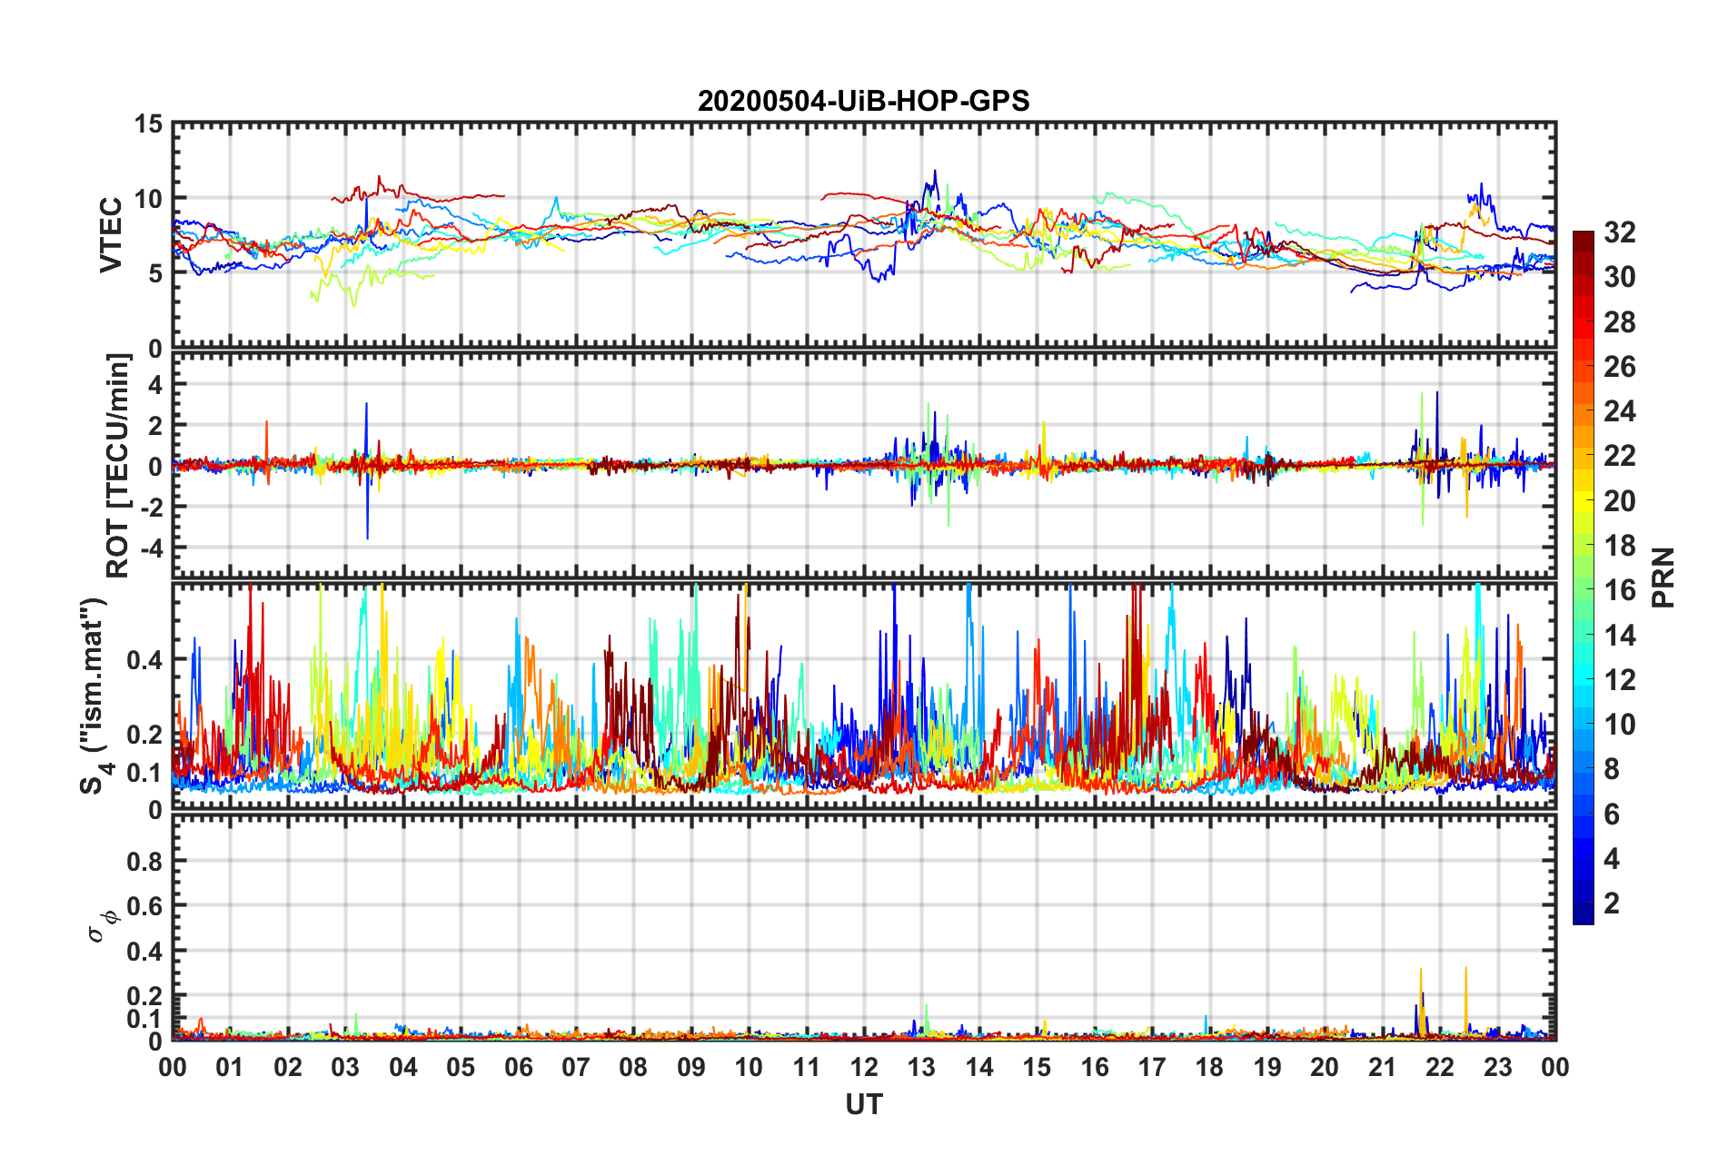This screenshot has width=1728, height=1155.
Task: Click UT hour tick label 19
Action: pyautogui.click(x=1267, y=1067)
